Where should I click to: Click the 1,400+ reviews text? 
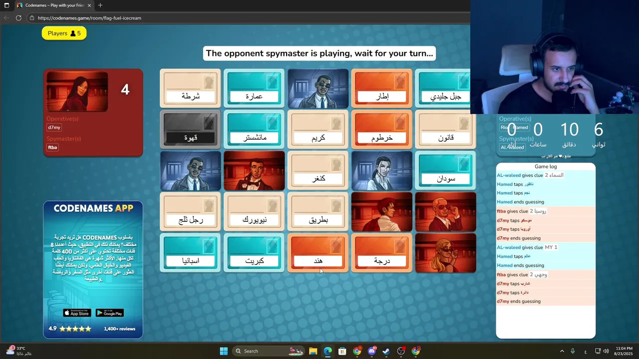pos(120,329)
